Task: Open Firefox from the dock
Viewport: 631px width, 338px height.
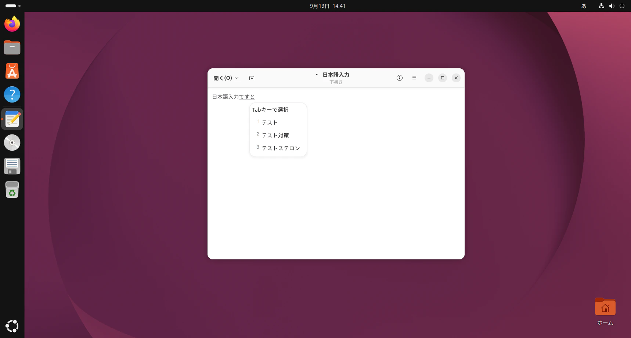Action: (x=12, y=24)
